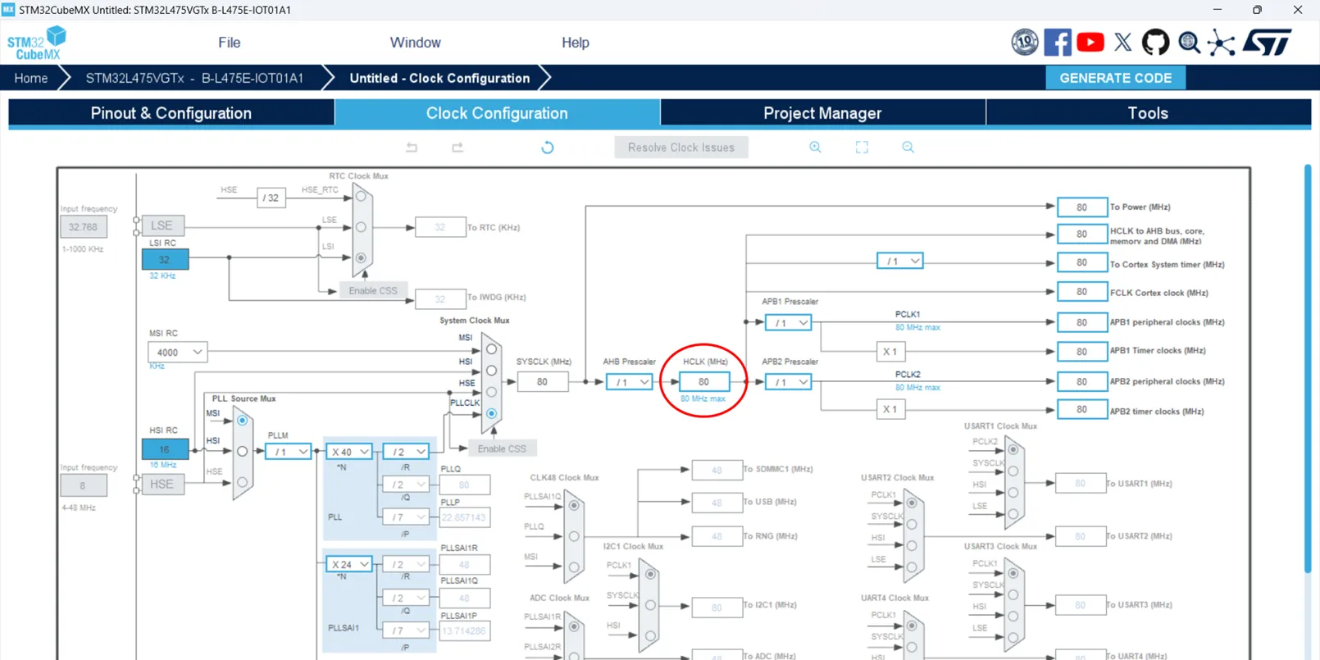Viewport: 1320px width, 660px height.
Task: Click the fit-to-screen icon
Action: (862, 148)
